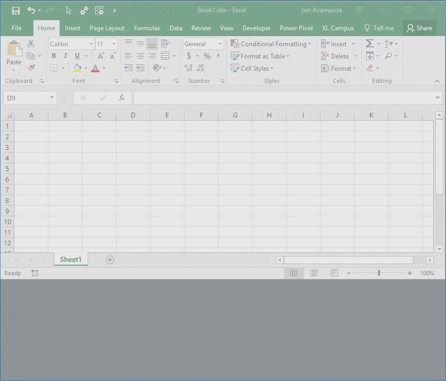This screenshot has height=381, width=446.
Task: Click the Cut scissors icon
Action: (x=31, y=44)
